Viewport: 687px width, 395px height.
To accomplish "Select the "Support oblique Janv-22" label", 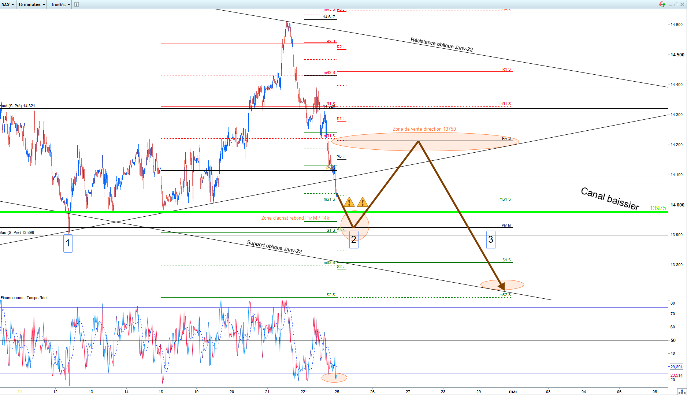I will [274, 247].
